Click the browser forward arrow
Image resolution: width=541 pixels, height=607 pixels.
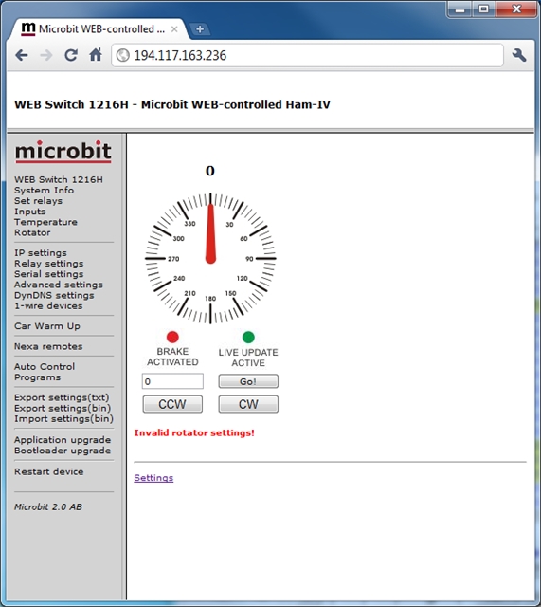click(46, 55)
